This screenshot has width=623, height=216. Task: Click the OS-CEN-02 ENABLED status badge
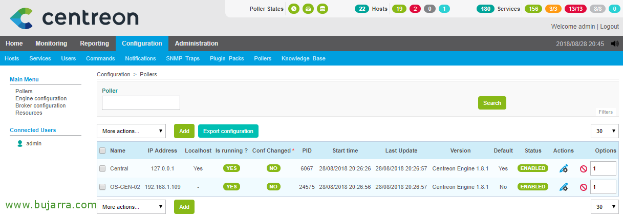pos(533,187)
